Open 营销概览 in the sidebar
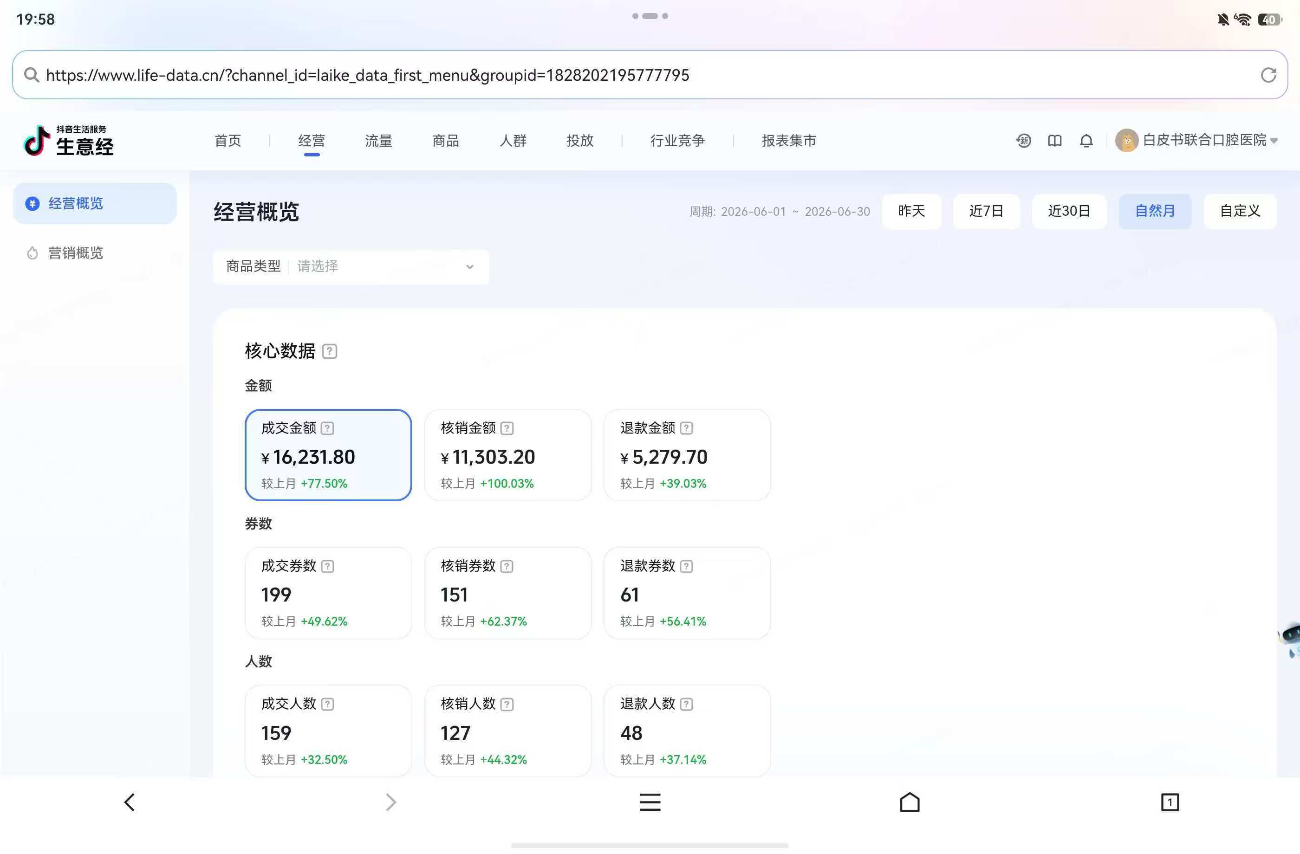This screenshot has width=1300, height=854. [95, 253]
